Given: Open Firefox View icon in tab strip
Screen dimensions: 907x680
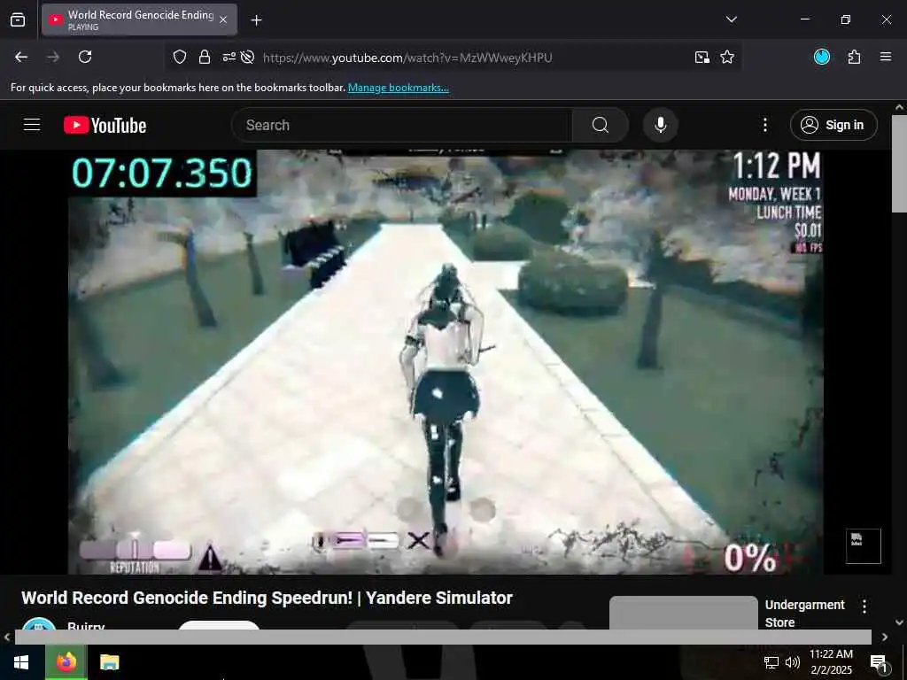Looking at the screenshot, I should pyautogui.click(x=18, y=19).
